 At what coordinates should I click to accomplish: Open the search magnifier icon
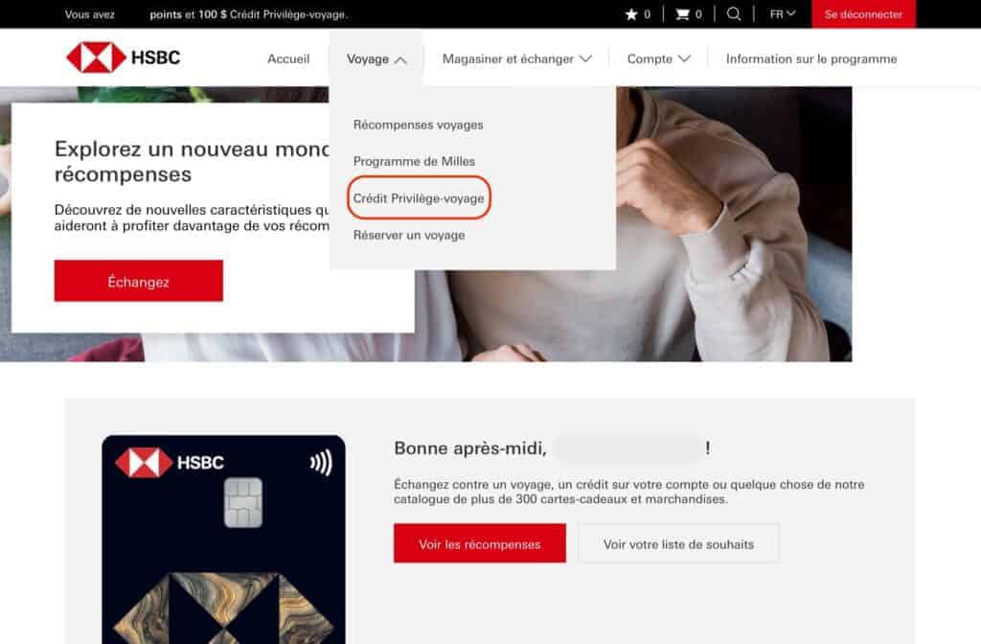(734, 14)
